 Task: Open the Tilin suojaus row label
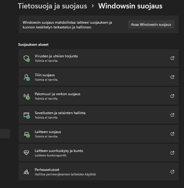pos(45,75)
